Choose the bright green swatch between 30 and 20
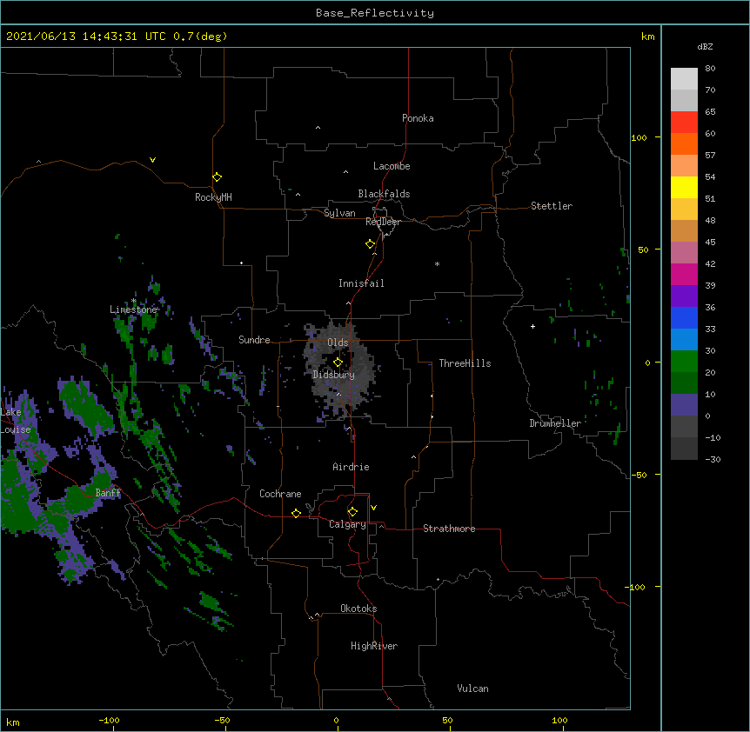Image resolution: width=750 pixels, height=732 pixels. click(684, 362)
